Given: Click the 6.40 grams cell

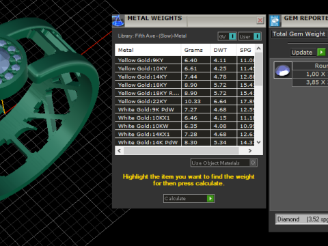Looking at the screenshot, I should pos(195,60).
